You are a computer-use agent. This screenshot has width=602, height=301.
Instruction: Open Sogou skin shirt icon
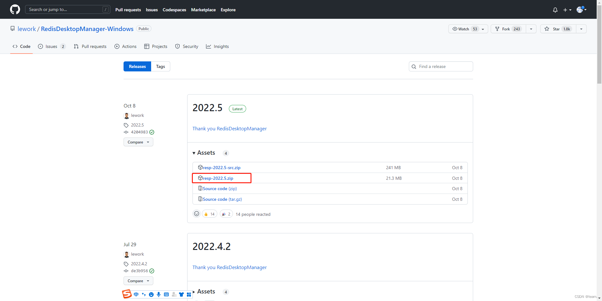181,294
